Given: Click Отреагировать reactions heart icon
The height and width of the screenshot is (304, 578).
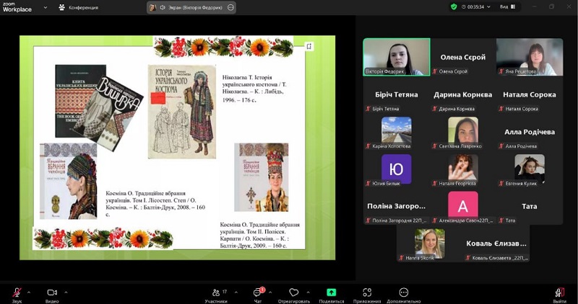Looking at the screenshot, I should point(293,292).
